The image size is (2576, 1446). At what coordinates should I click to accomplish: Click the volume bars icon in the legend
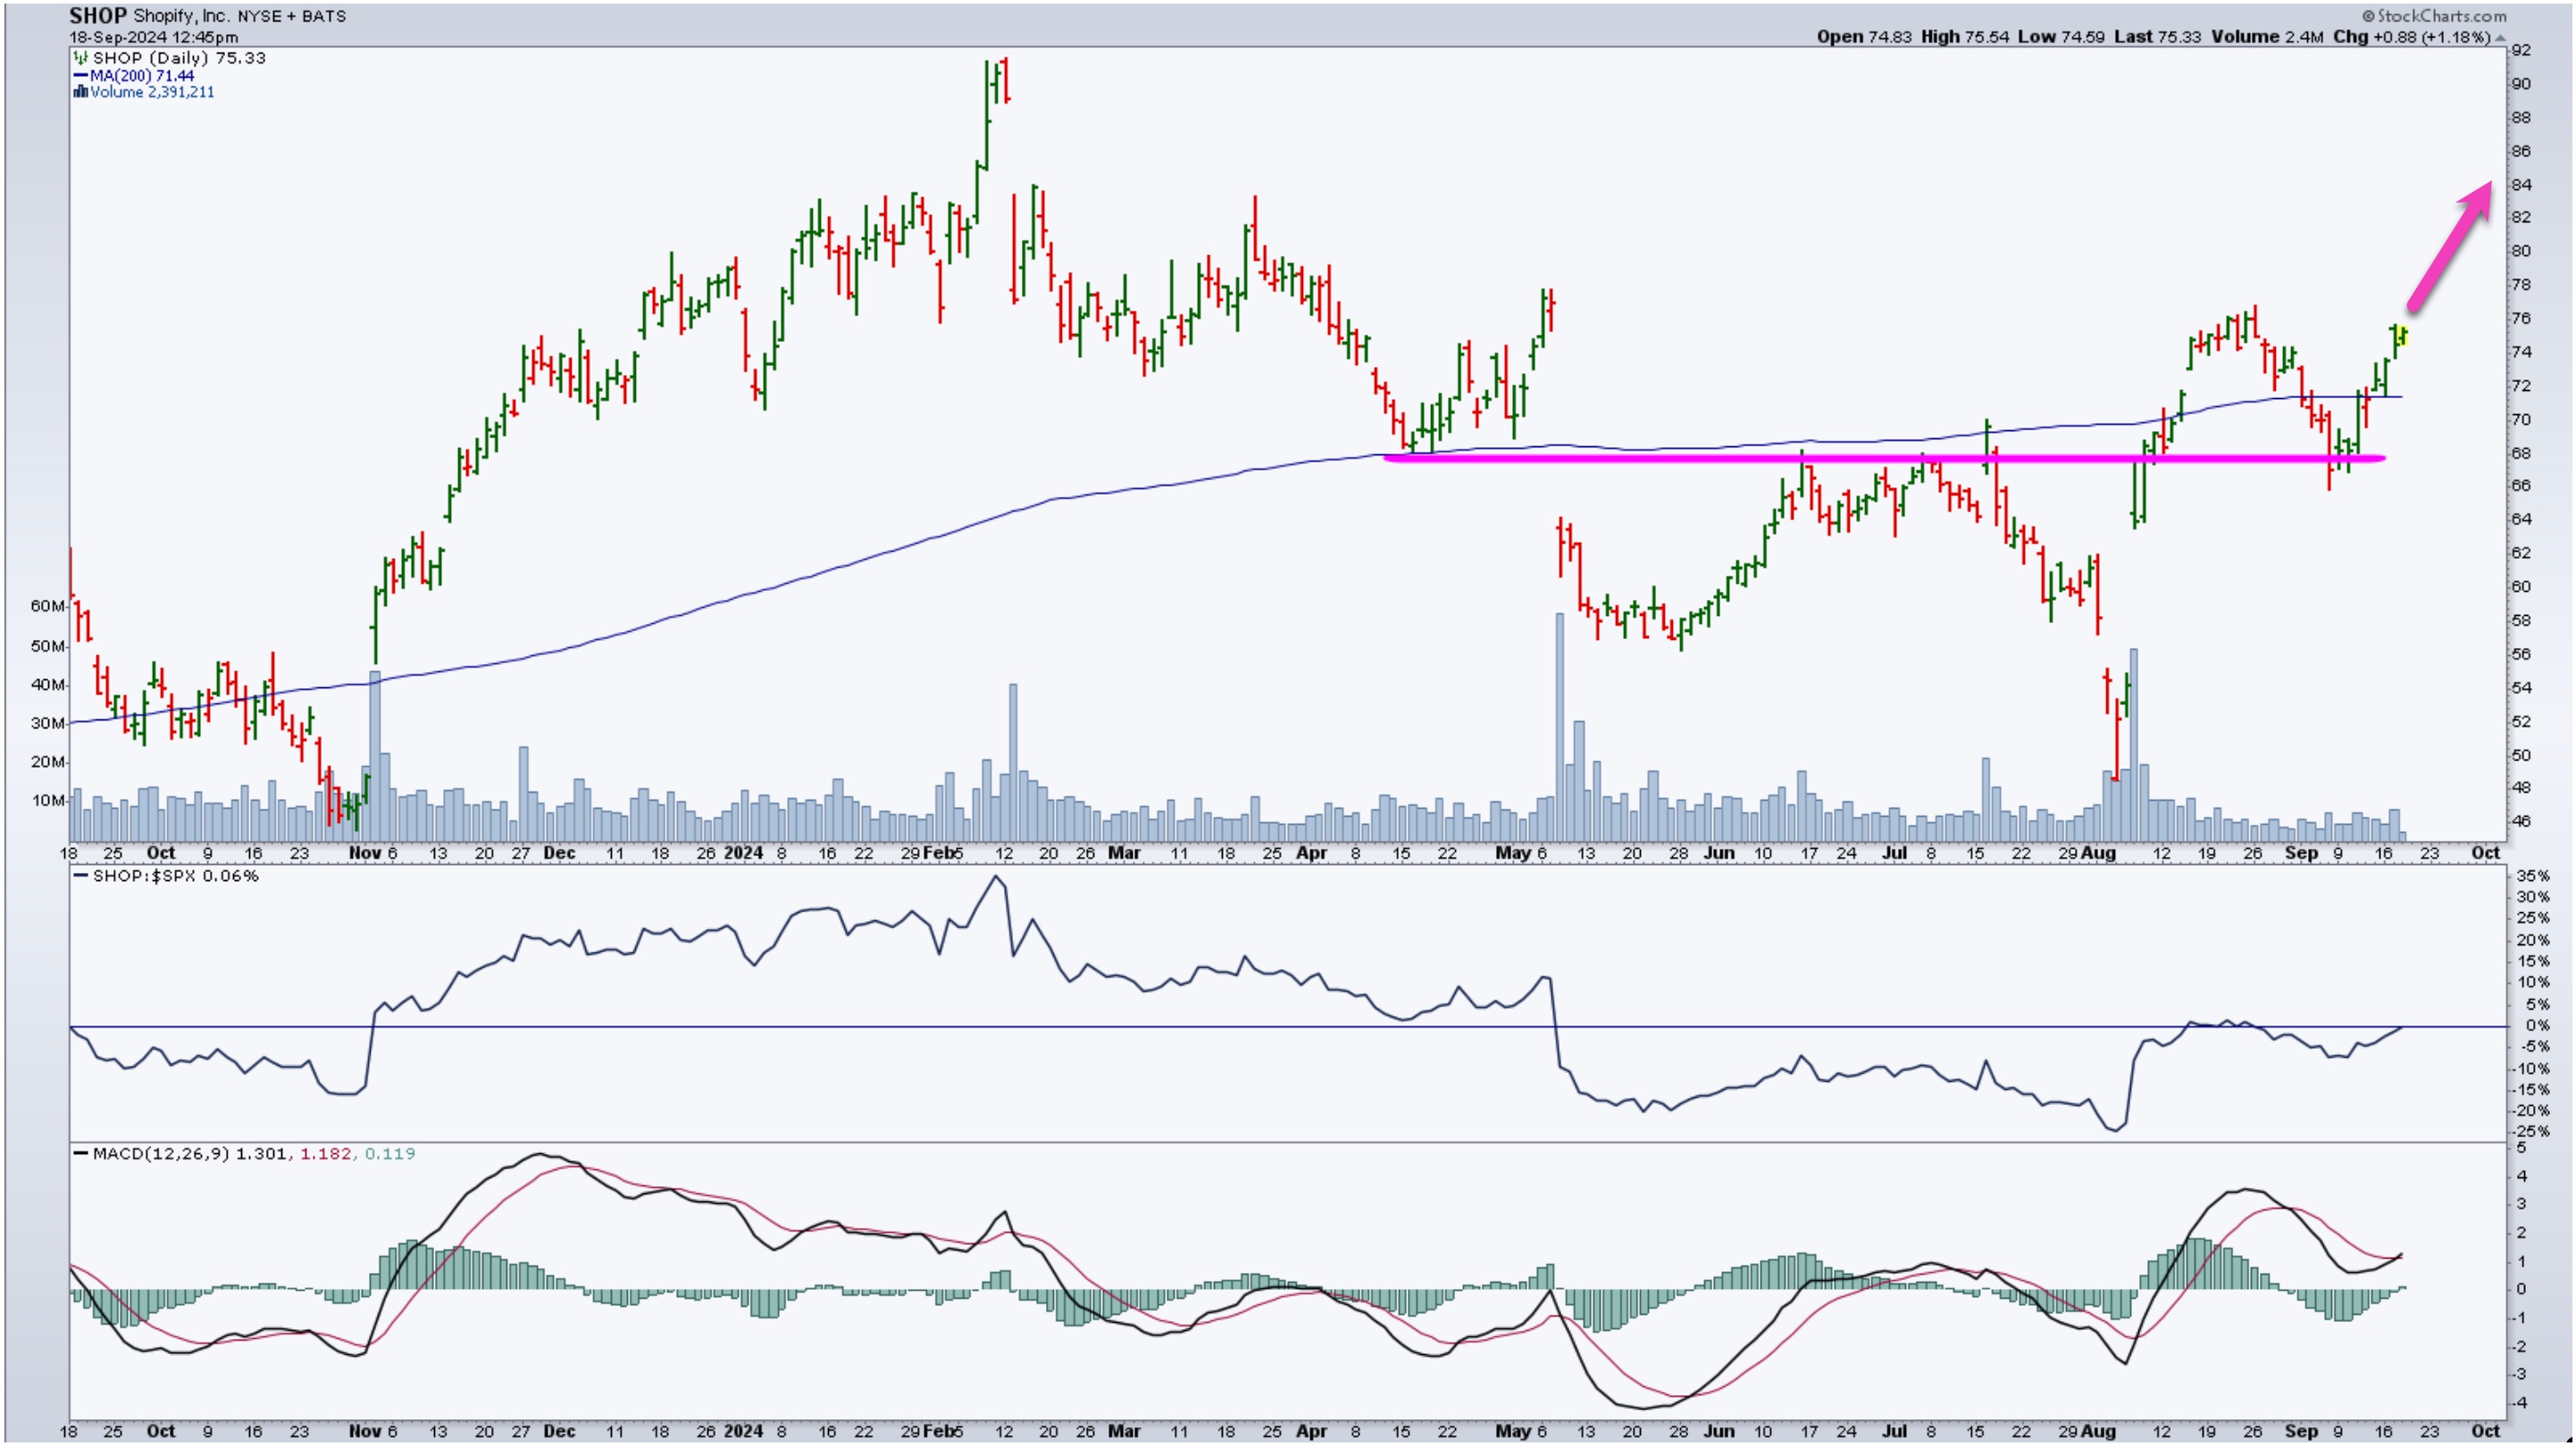(x=80, y=92)
